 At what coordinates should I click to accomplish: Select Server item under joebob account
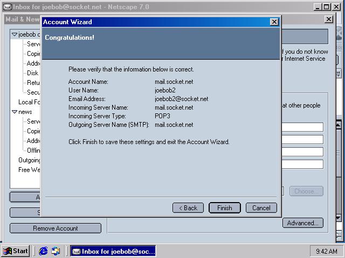[33, 44]
